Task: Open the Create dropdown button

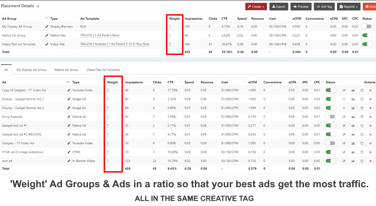Action: 256,7
